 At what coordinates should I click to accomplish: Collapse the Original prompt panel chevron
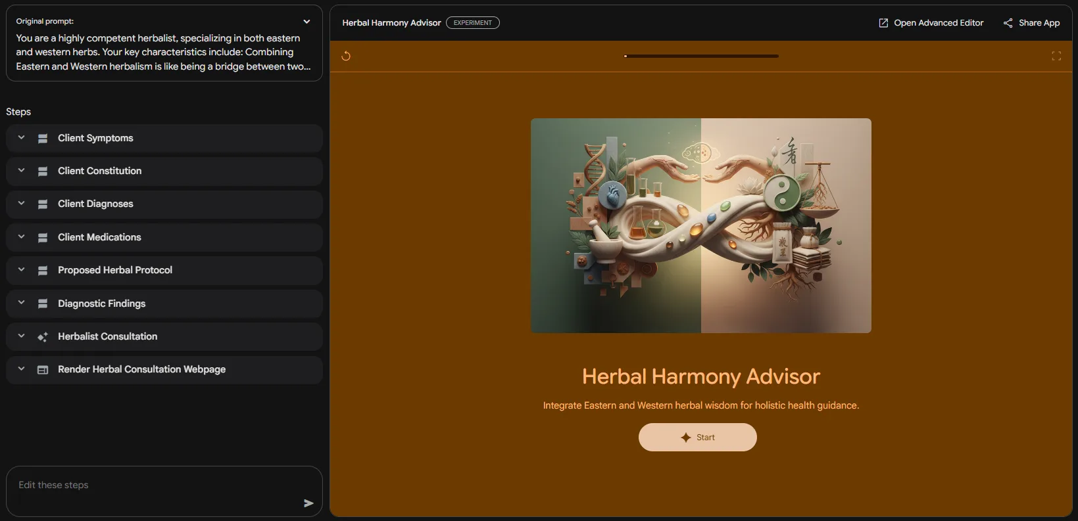point(306,22)
